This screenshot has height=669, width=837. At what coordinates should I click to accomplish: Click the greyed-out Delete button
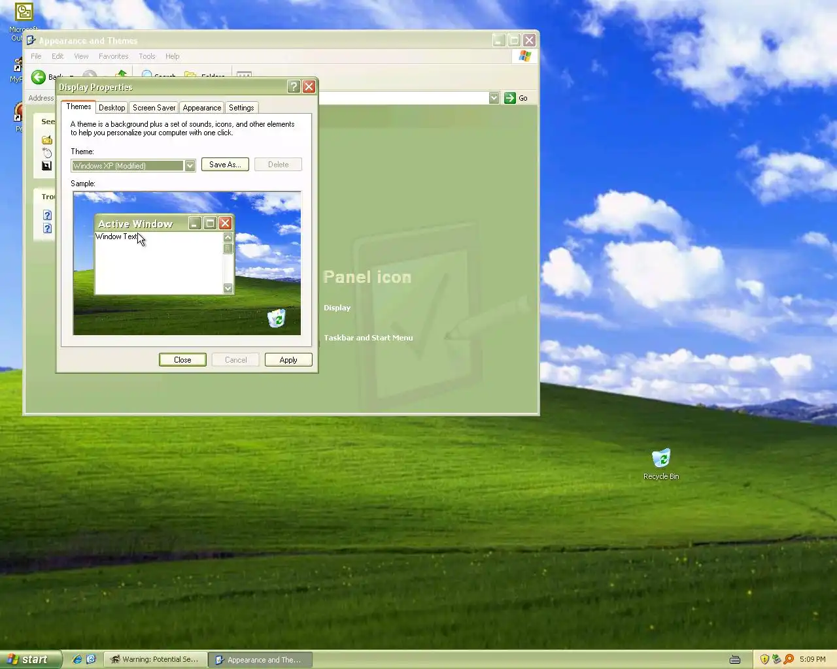278,165
